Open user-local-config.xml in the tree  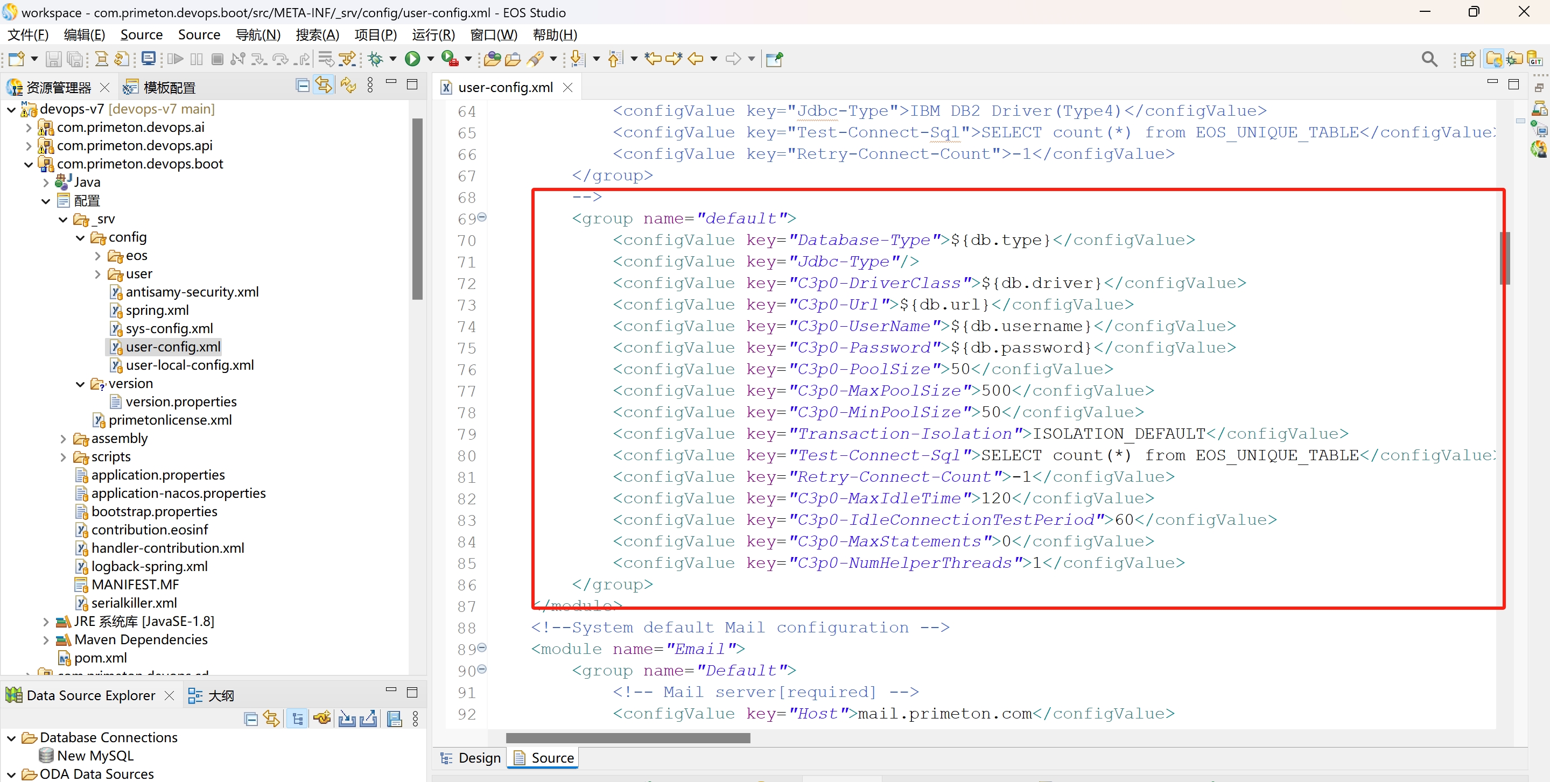[189, 365]
